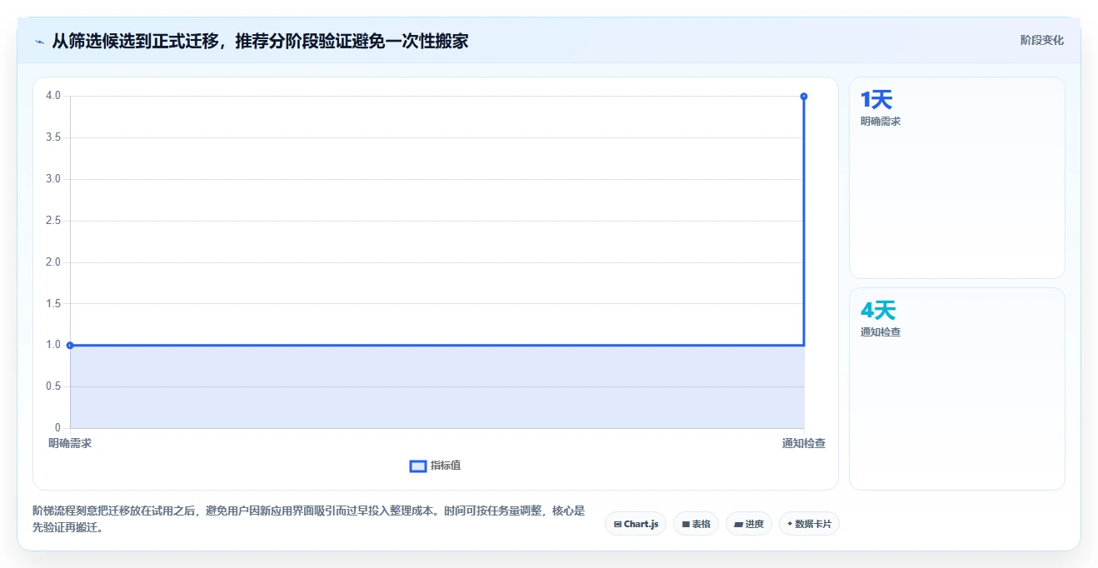Viewport: 1098px width, 568px height.
Task: Click the chart data point at 明确需求
Action: [70, 345]
